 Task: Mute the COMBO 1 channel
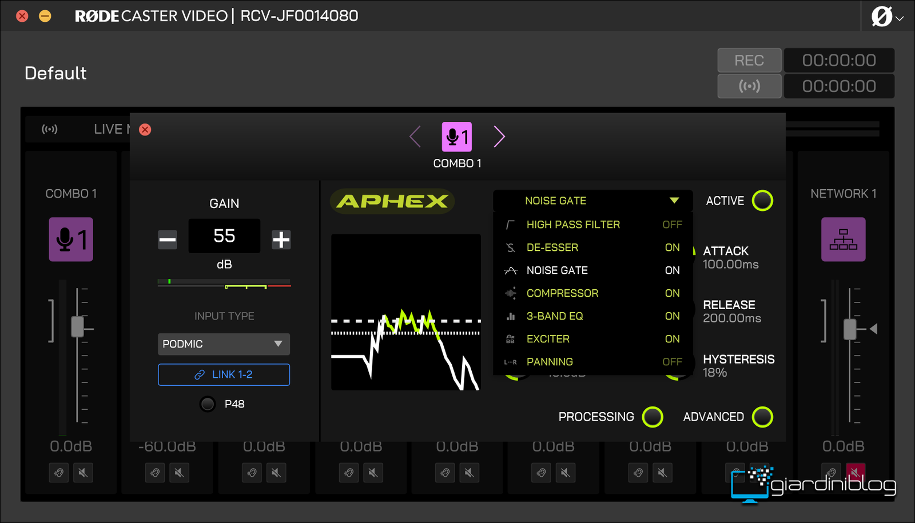pyautogui.click(x=83, y=473)
